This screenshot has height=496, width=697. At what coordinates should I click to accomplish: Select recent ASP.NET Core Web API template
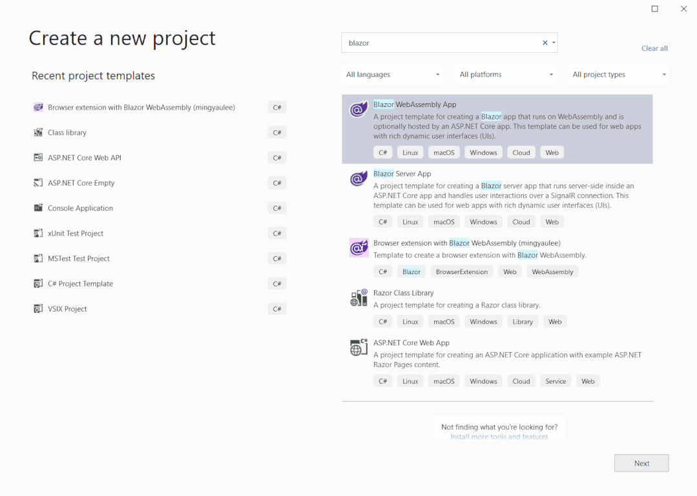pyautogui.click(x=160, y=157)
